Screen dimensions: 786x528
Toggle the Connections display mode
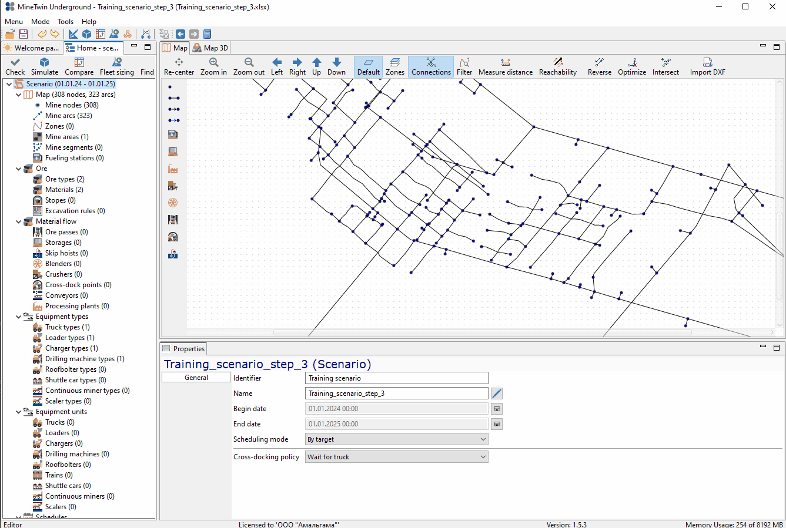[431, 66]
